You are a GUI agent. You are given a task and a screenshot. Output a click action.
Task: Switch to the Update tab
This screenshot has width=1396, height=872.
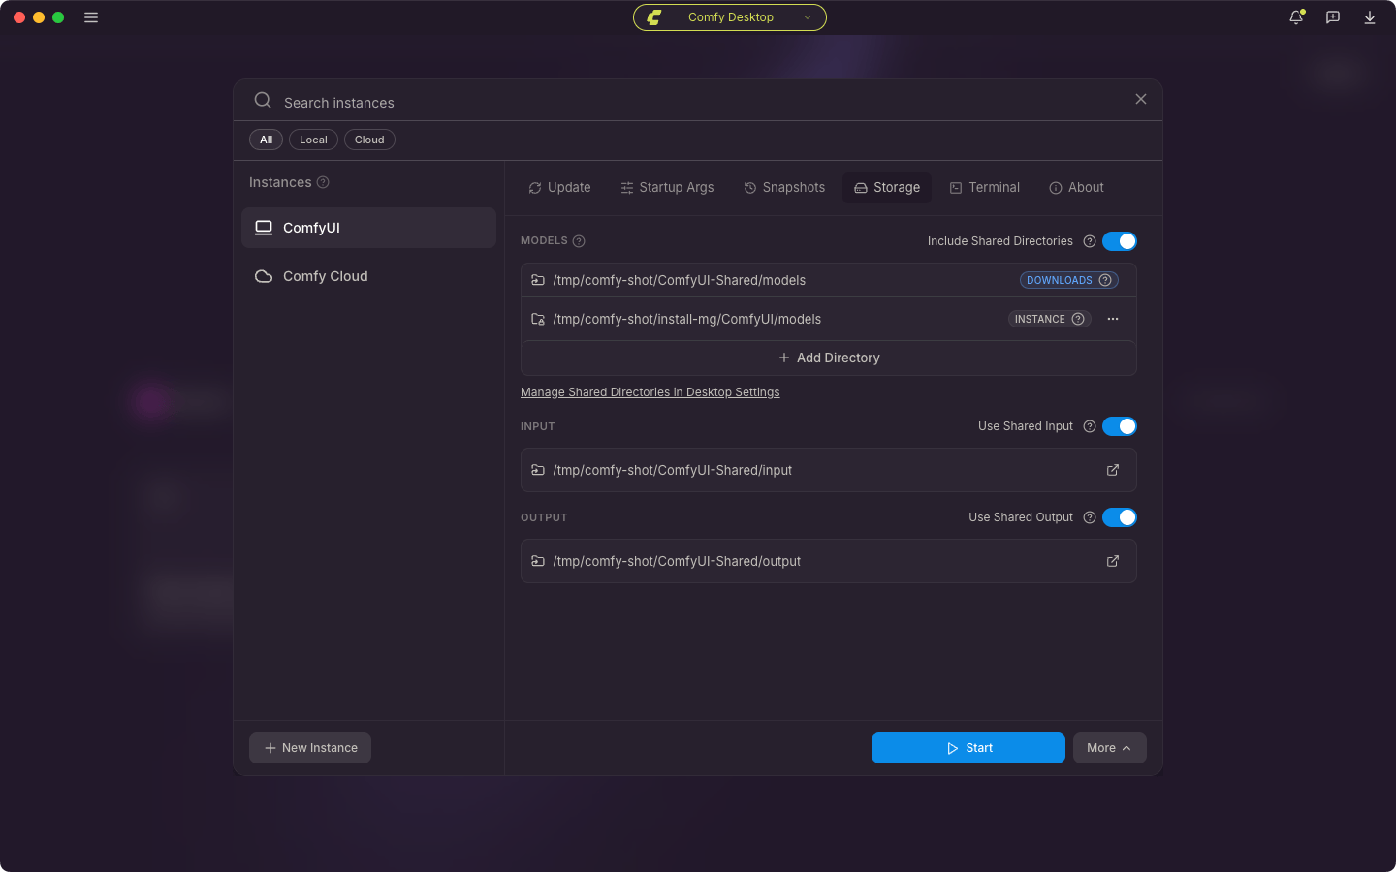tap(559, 188)
